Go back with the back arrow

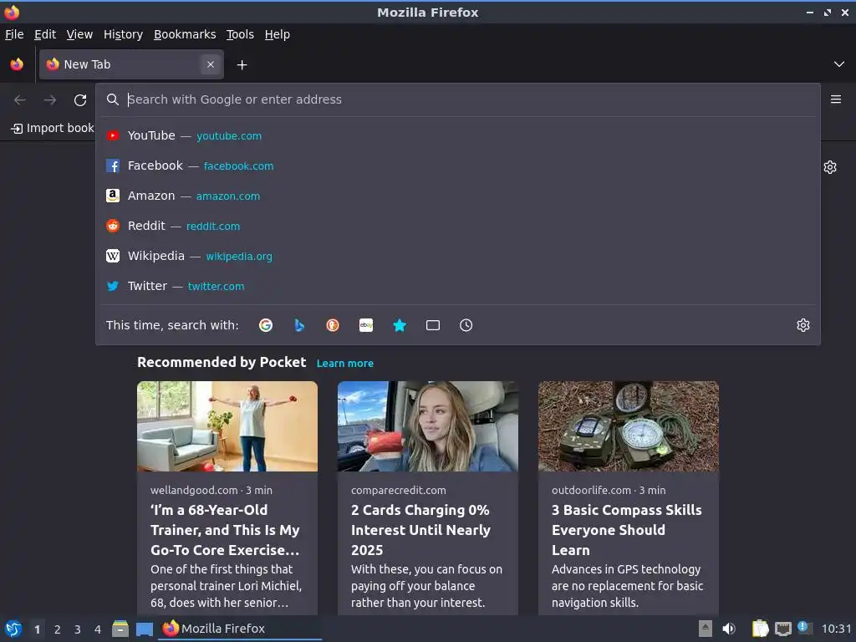tap(20, 100)
